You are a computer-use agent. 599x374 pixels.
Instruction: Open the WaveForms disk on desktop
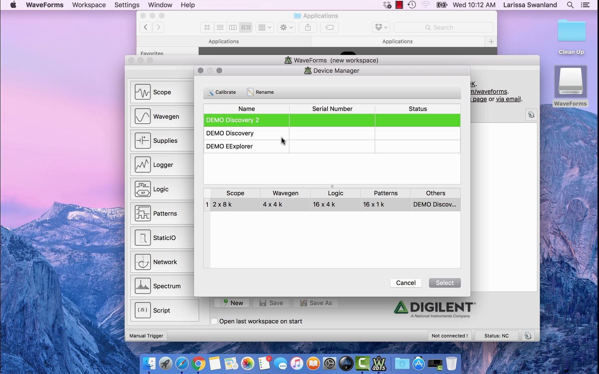(571, 86)
